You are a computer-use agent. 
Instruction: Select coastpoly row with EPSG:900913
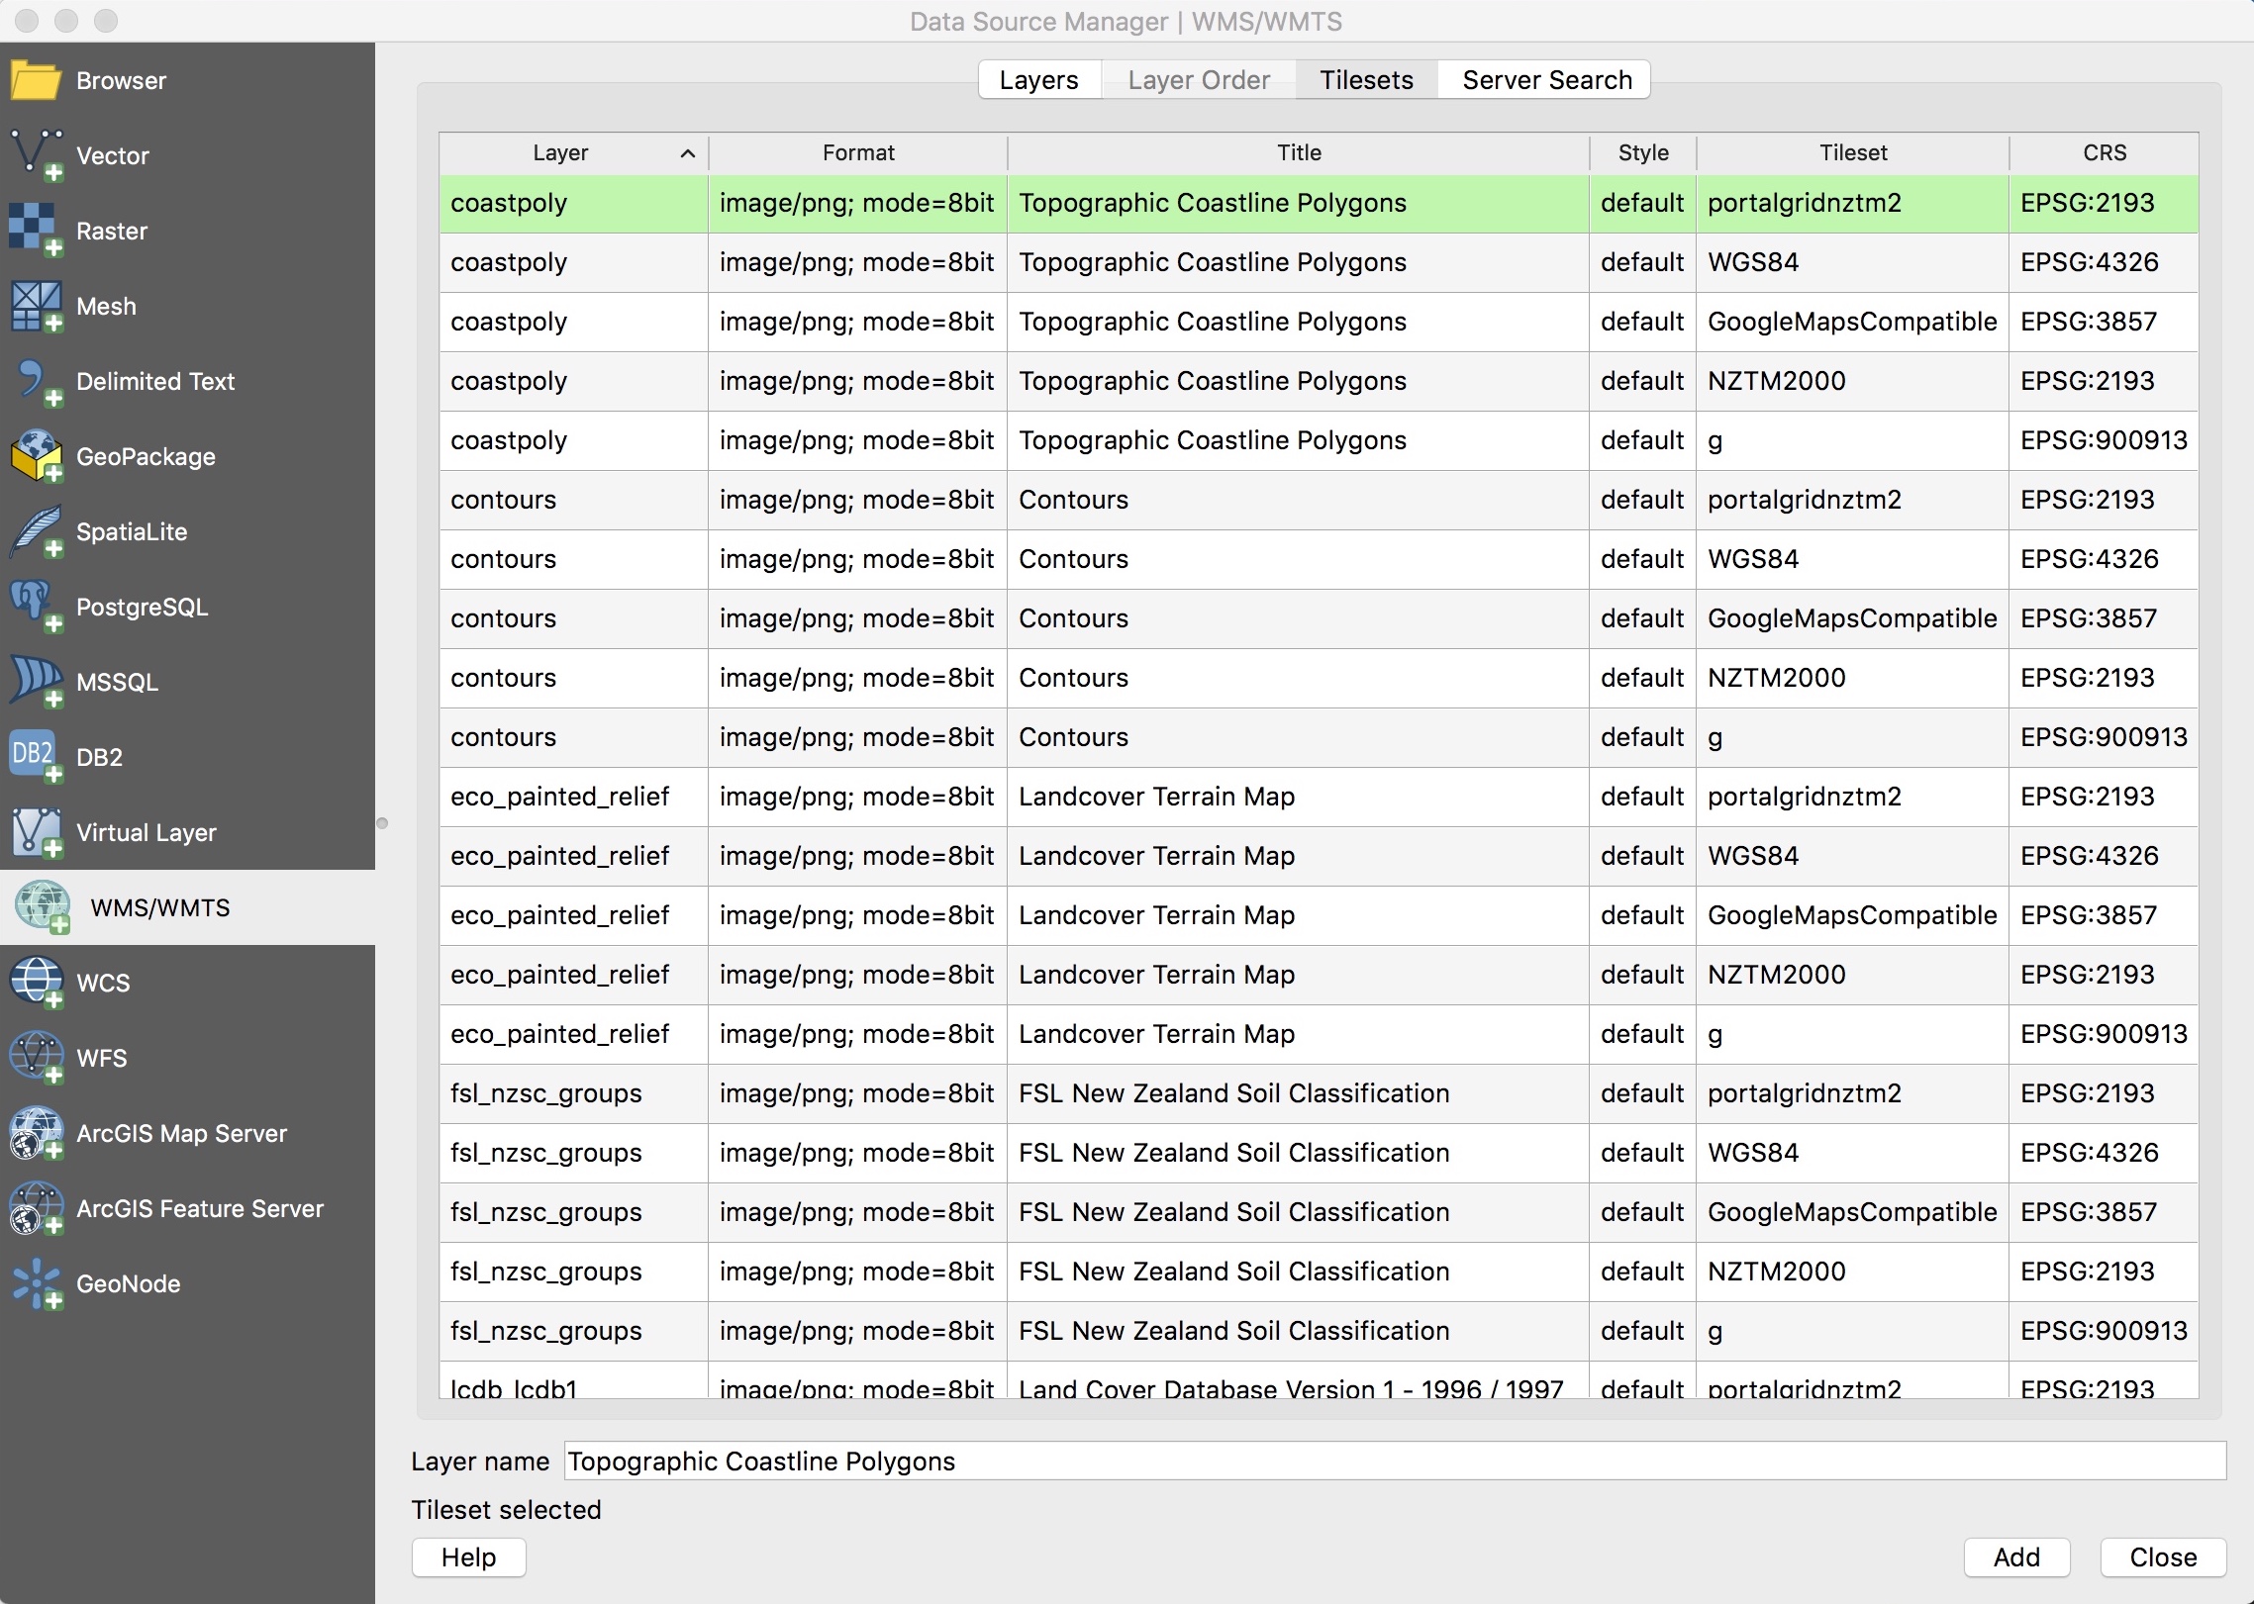(x=1319, y=440)
